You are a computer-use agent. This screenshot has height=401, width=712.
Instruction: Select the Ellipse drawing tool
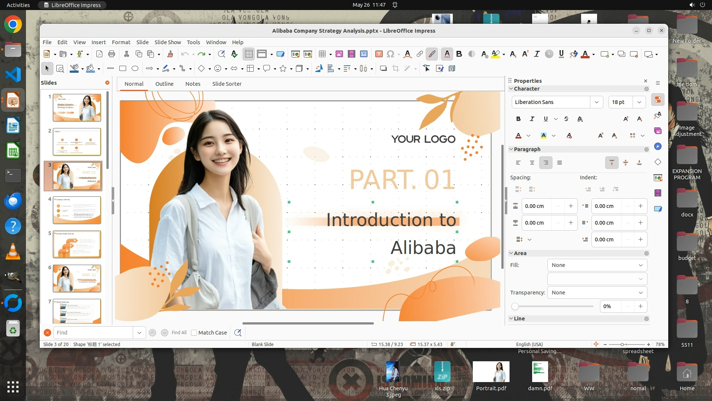click(135, 68)
